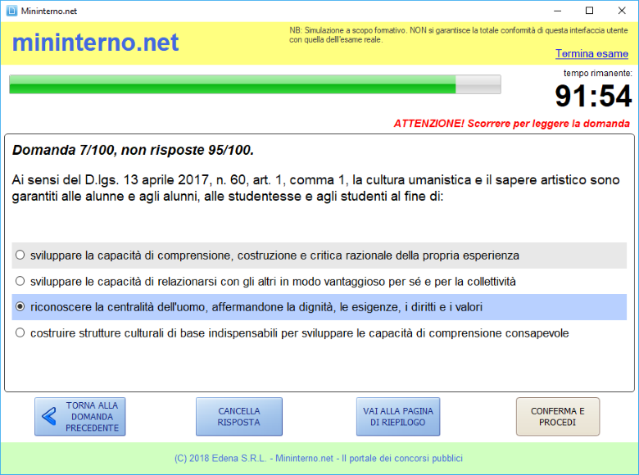The width and height of the screenshot is (639, 475).
Task: Click the blue back arrow icon
Action: tap(49, 417)
